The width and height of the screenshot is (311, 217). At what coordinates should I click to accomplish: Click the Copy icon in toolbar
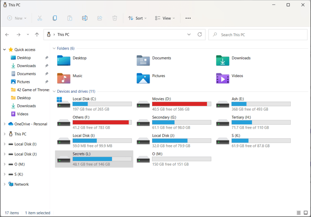pyautogui.click(x=55, y=18)
